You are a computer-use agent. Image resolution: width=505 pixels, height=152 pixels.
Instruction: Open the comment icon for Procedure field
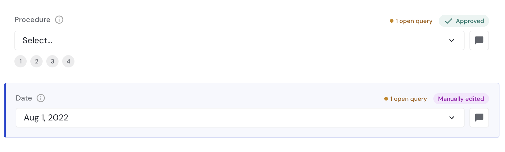tap(479, 40)
